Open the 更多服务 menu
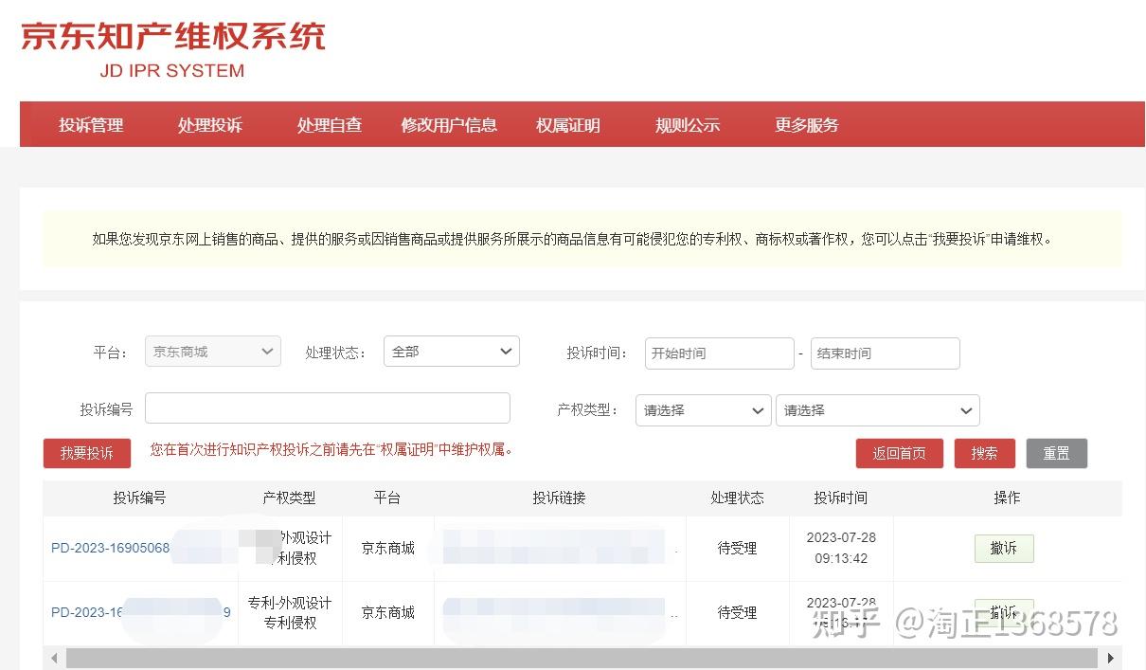The image size is (1146, 670). pos(807,125)
